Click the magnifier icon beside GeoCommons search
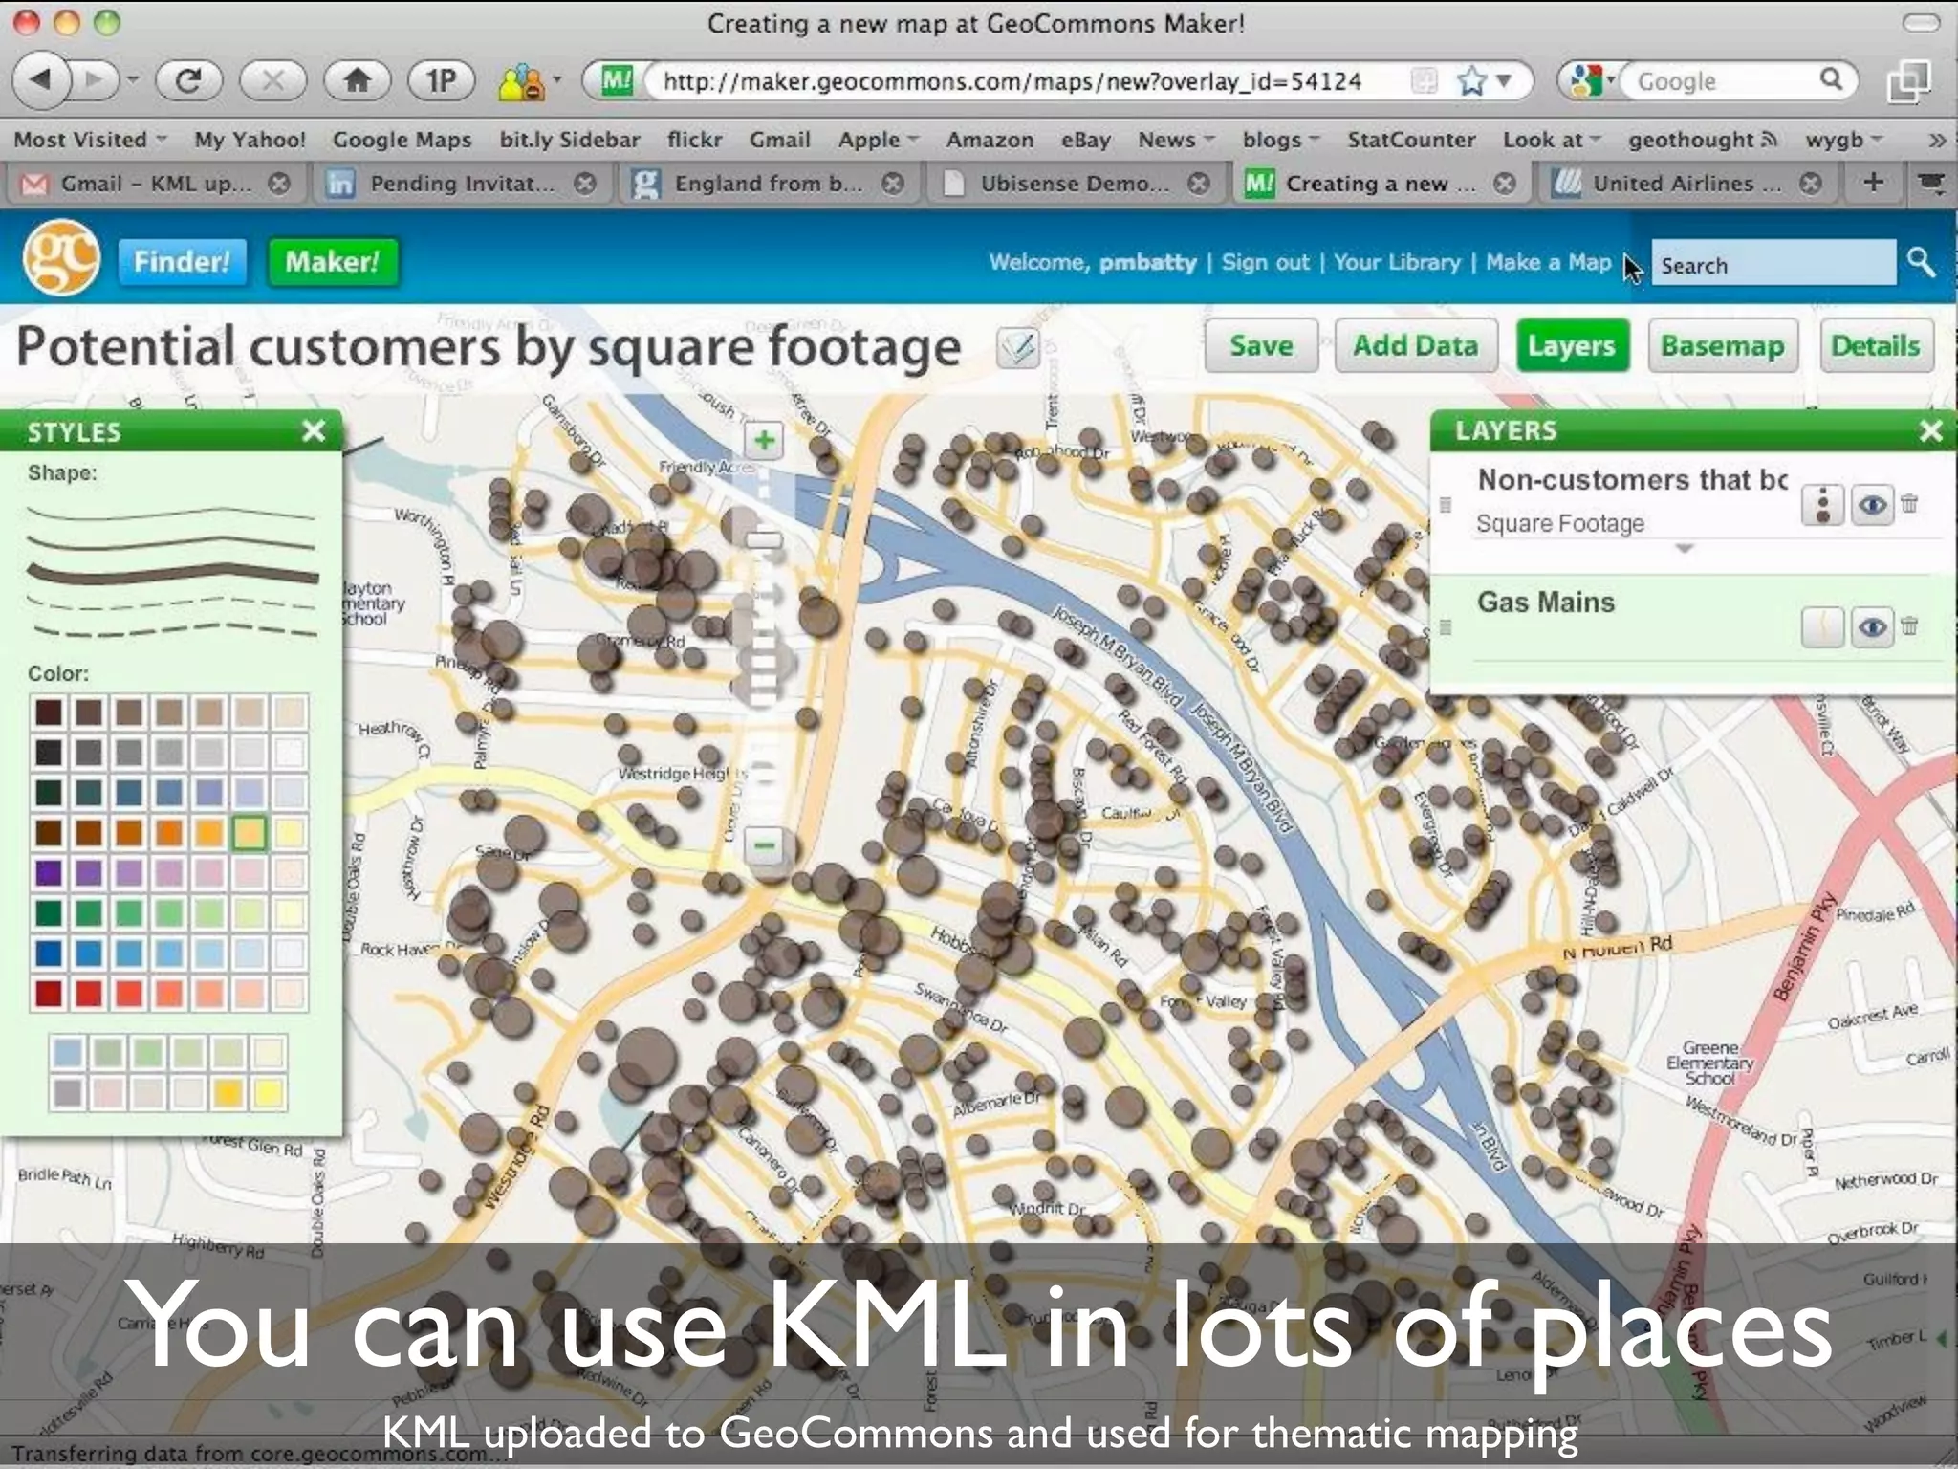 click(x=1921, y=262)
